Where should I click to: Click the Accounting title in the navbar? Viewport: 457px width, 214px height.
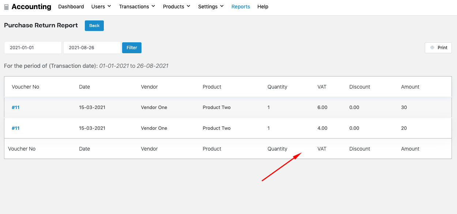31,7
